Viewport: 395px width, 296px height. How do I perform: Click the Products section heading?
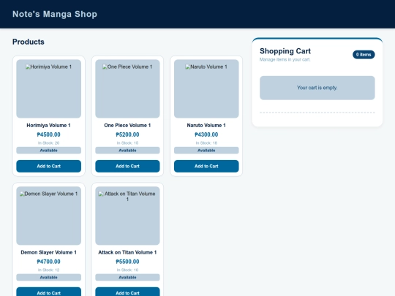[29, 42]
